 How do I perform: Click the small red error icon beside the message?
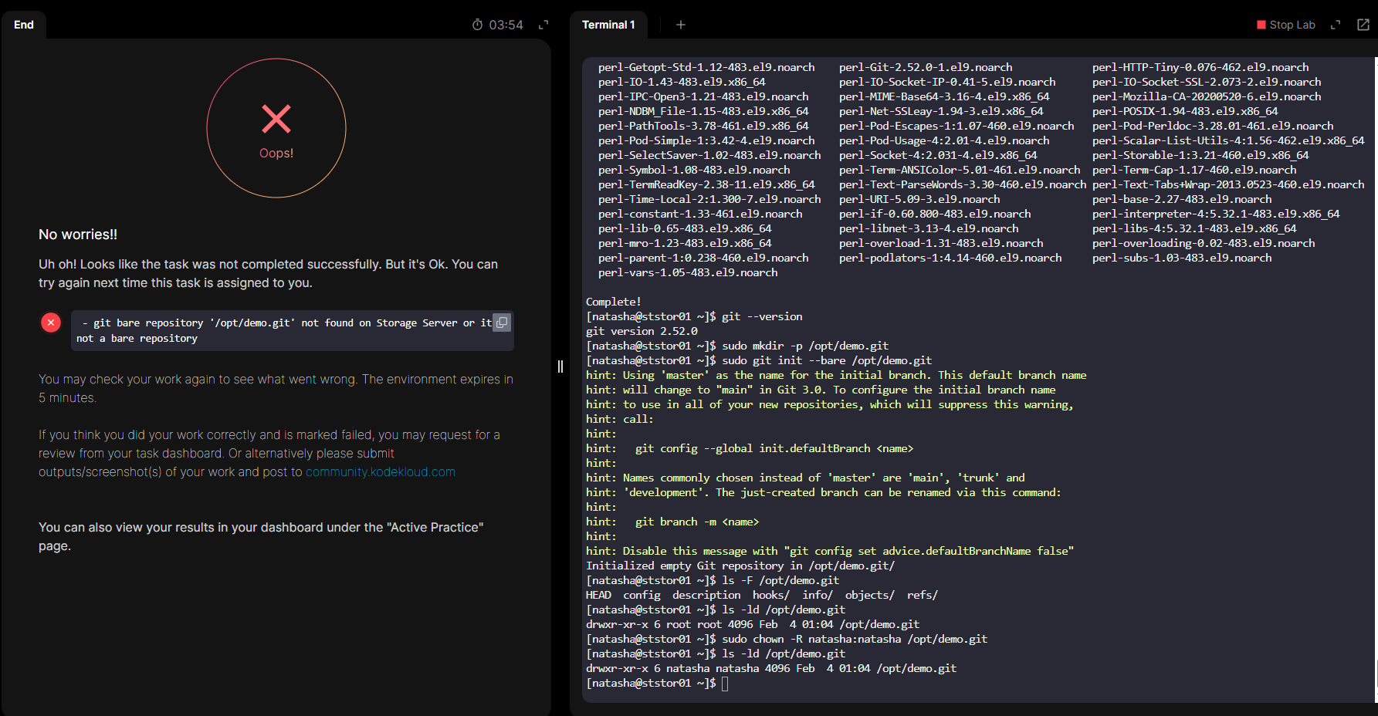51,323
